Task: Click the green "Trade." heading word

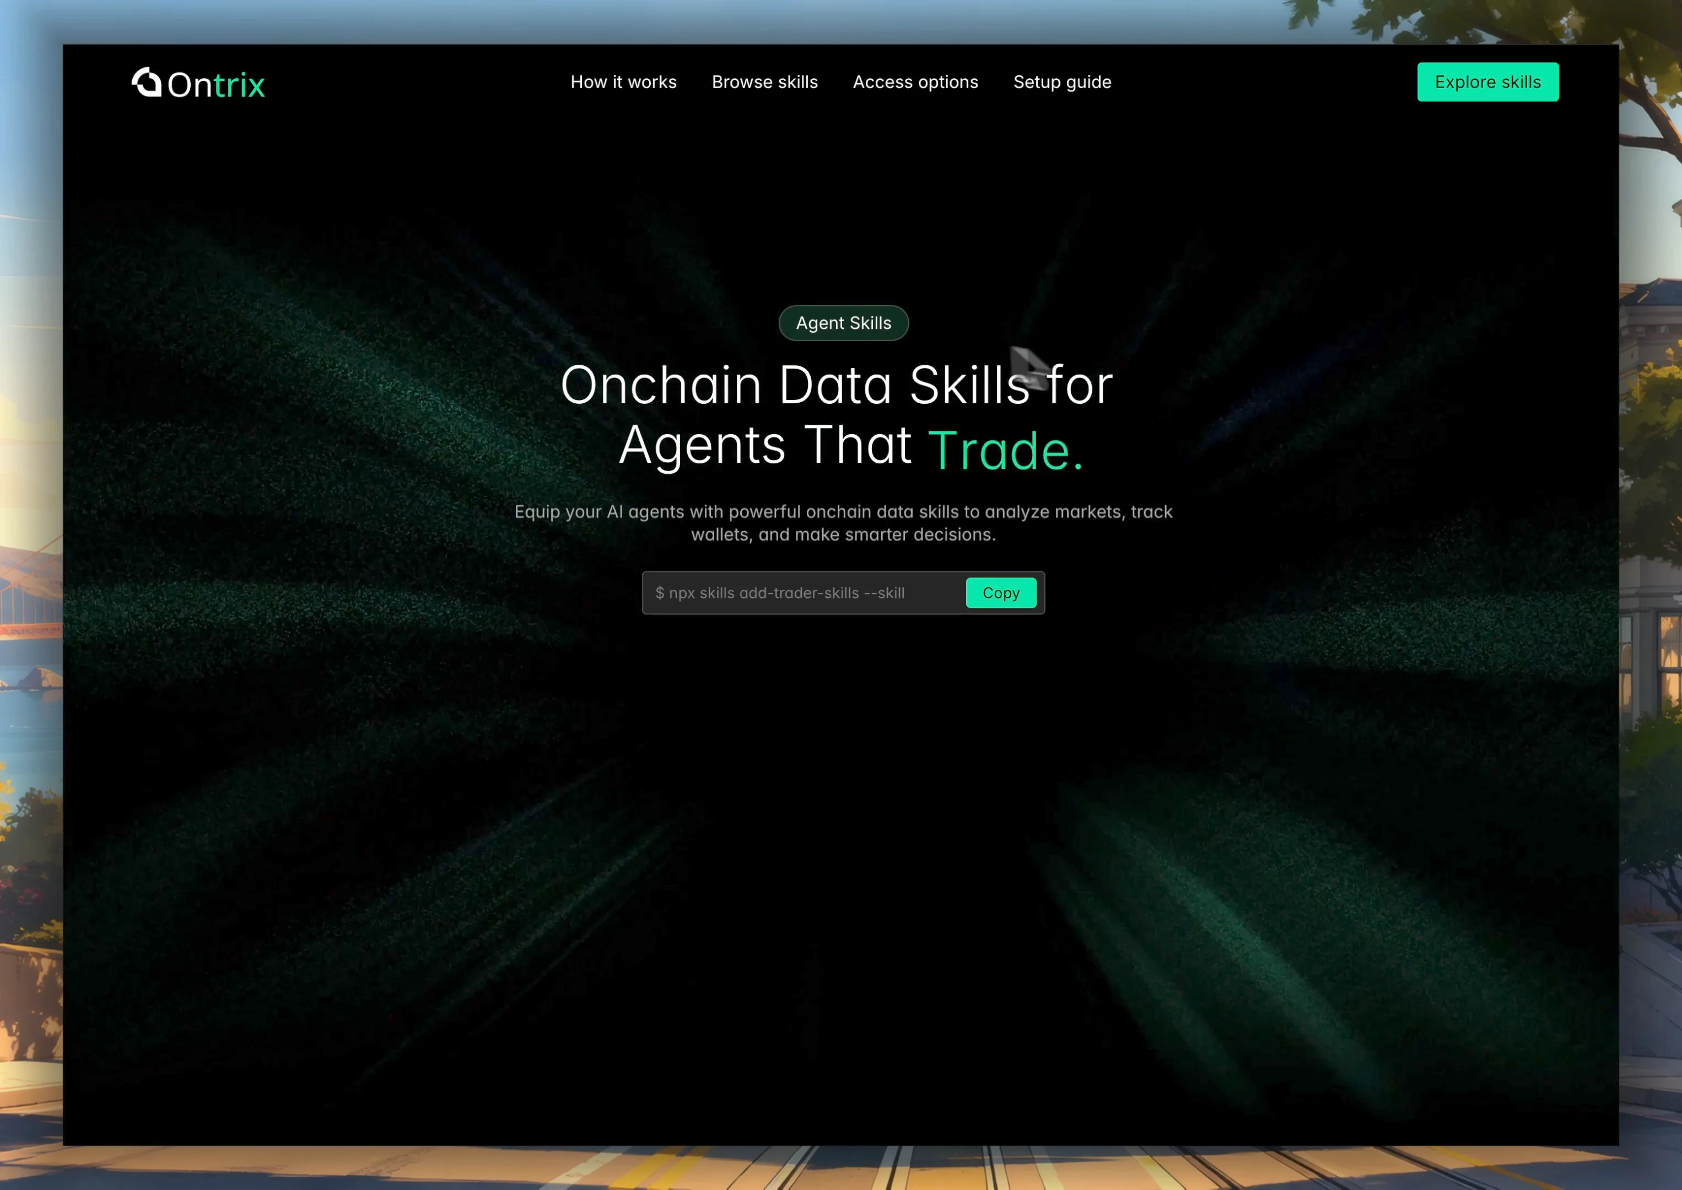Action: click(1005, 450)
